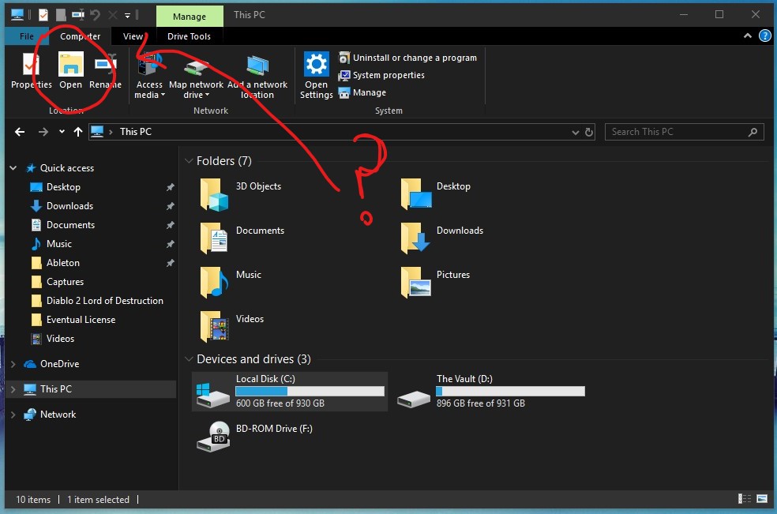Screen dimensions: 777x514
Task: Switch to large icons view in status bar
Action: [x=762, y=499]
